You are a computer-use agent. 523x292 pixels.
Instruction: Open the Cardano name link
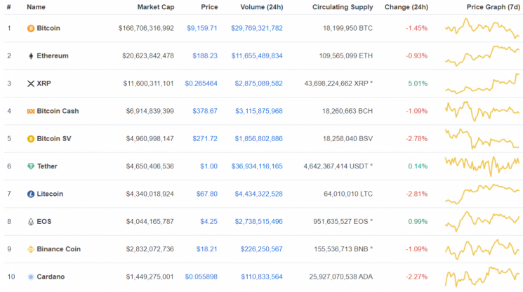coord(51,277)
